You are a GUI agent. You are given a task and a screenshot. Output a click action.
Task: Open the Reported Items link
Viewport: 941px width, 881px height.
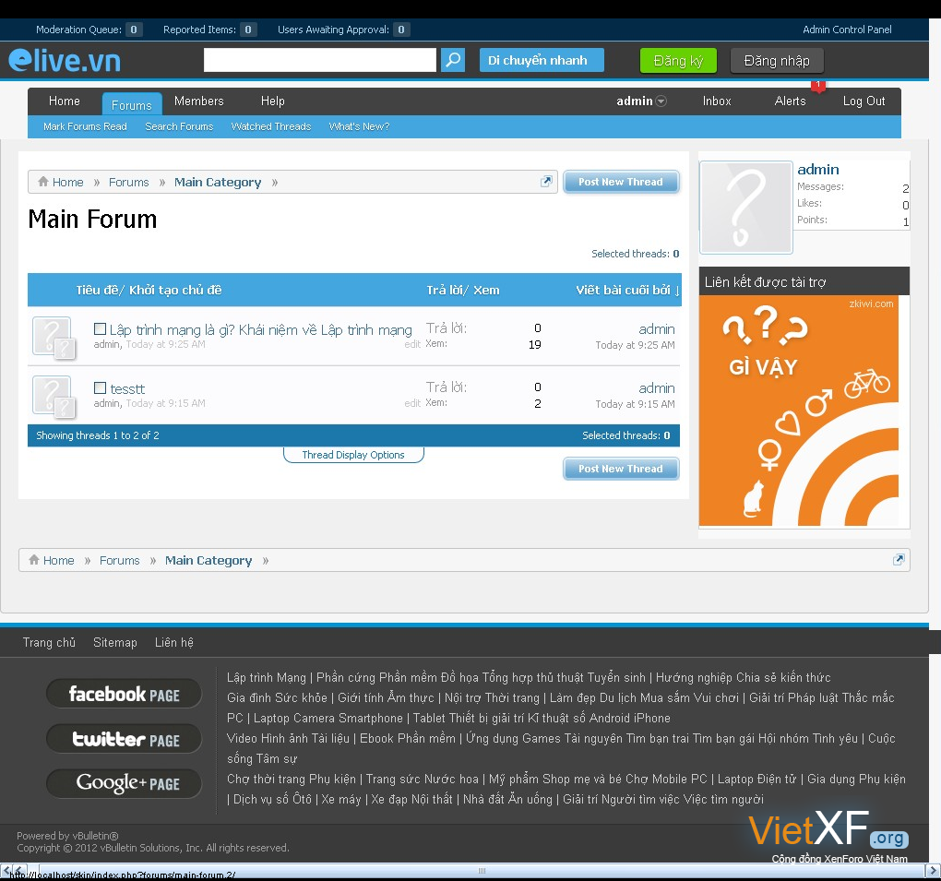(x=210, y=30)
